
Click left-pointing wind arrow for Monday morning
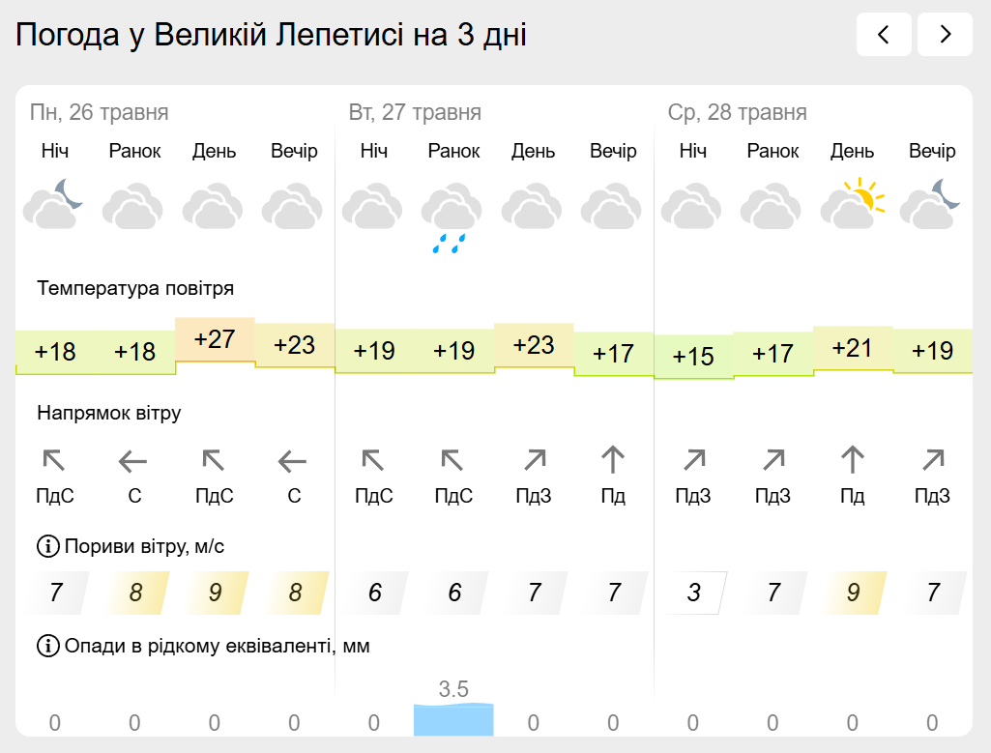pyautogui.click(x=132, y=462)
